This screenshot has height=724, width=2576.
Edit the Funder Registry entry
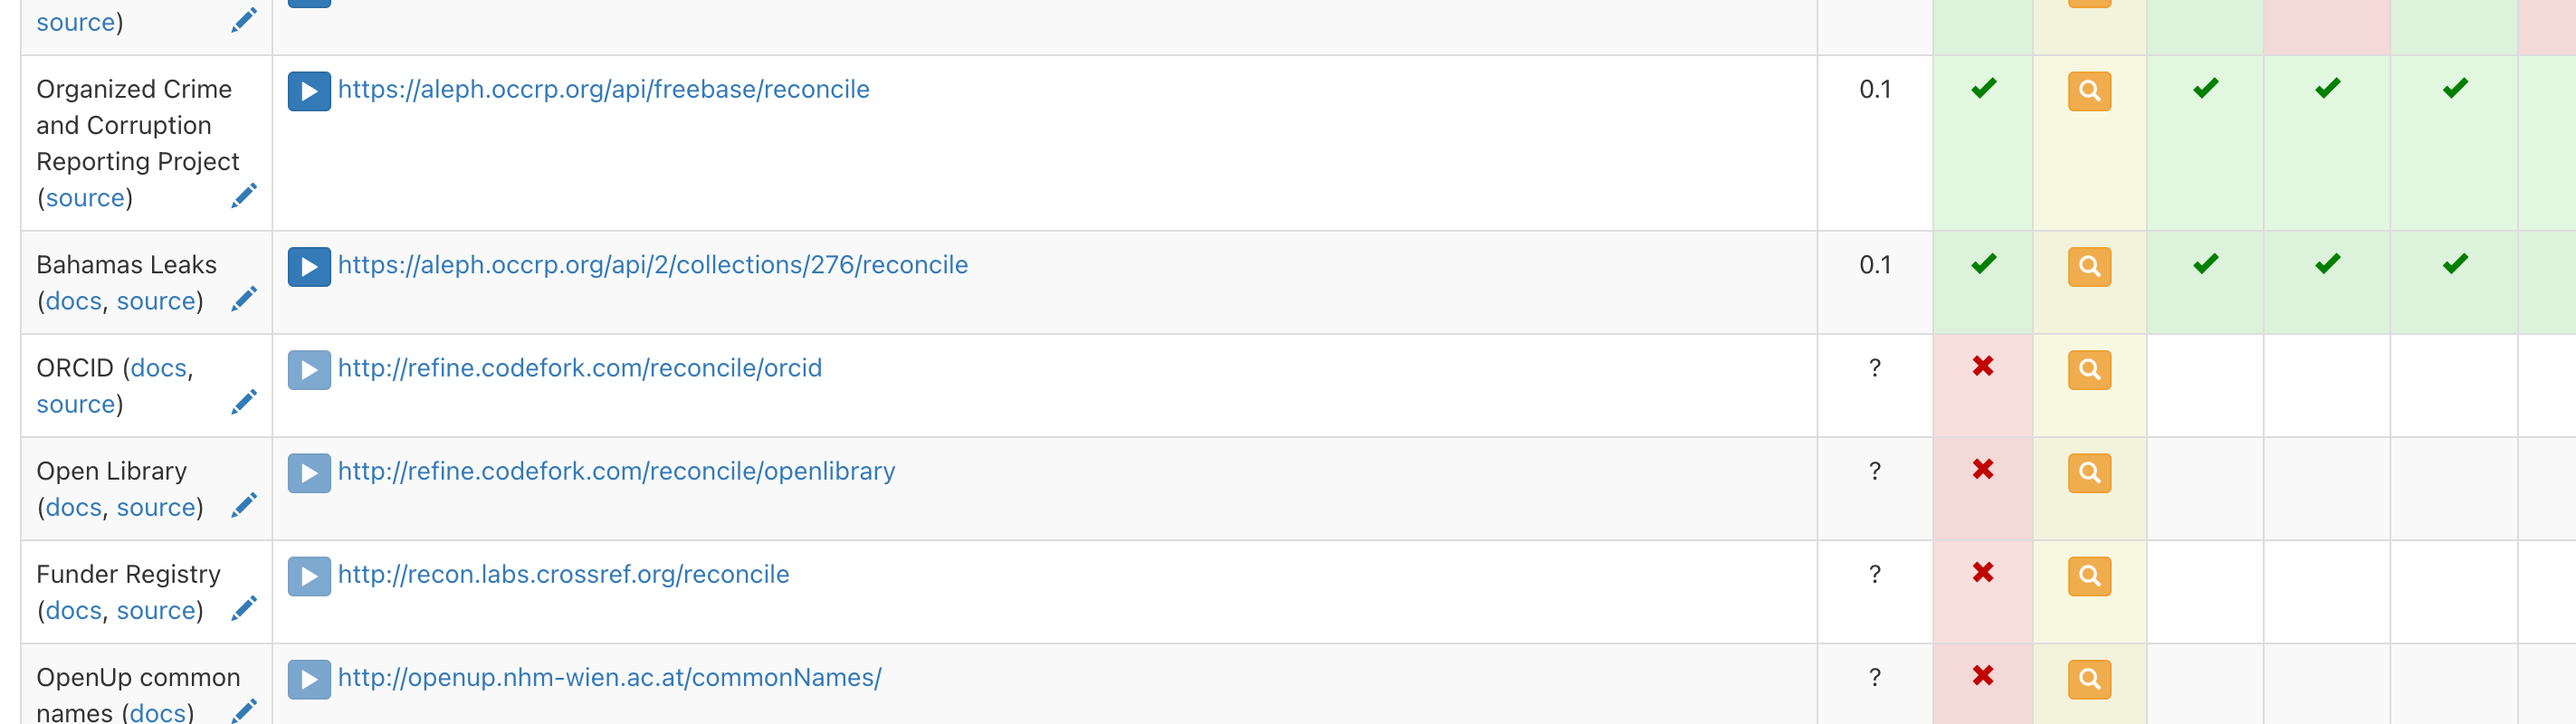(244, 609)
